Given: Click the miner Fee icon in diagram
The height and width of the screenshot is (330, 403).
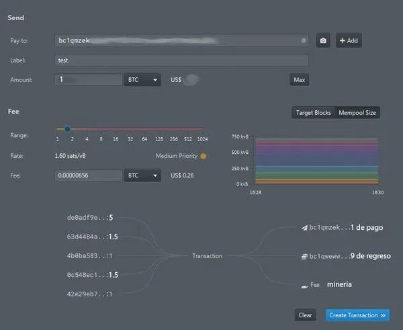Looking at the screenshot, I should point(304,286).
